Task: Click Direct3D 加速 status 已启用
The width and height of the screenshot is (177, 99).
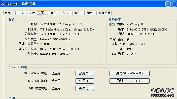Action: pyautogui.click(x=56, y=81)
